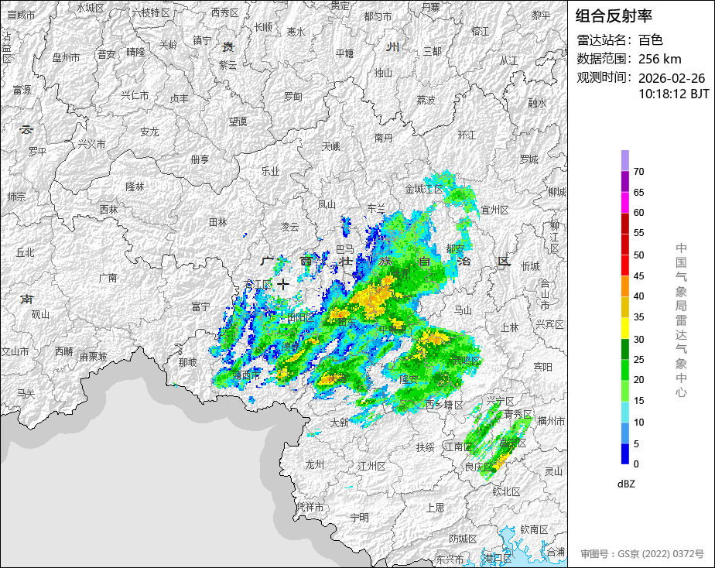Click the 马山 map label
Image resolution: width=715 pixels, height=568 pixels.
click(x=463, y=310)
